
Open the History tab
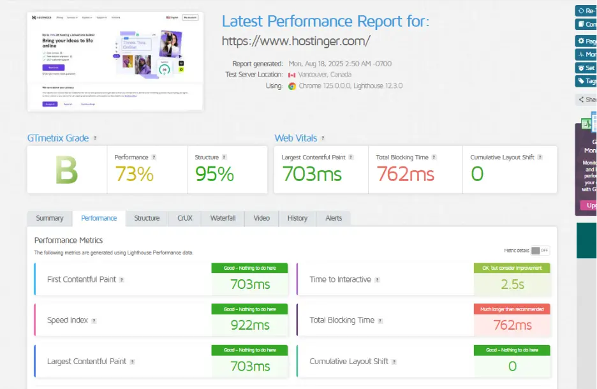tap(297, 218)
